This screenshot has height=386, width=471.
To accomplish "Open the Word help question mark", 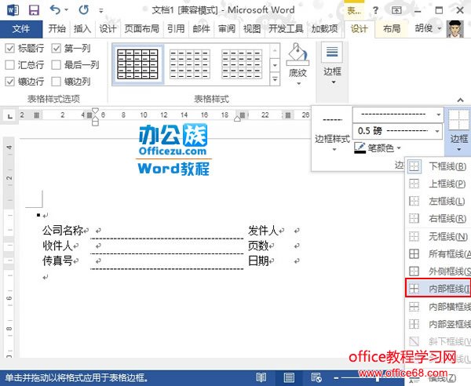I will (375, 10).
